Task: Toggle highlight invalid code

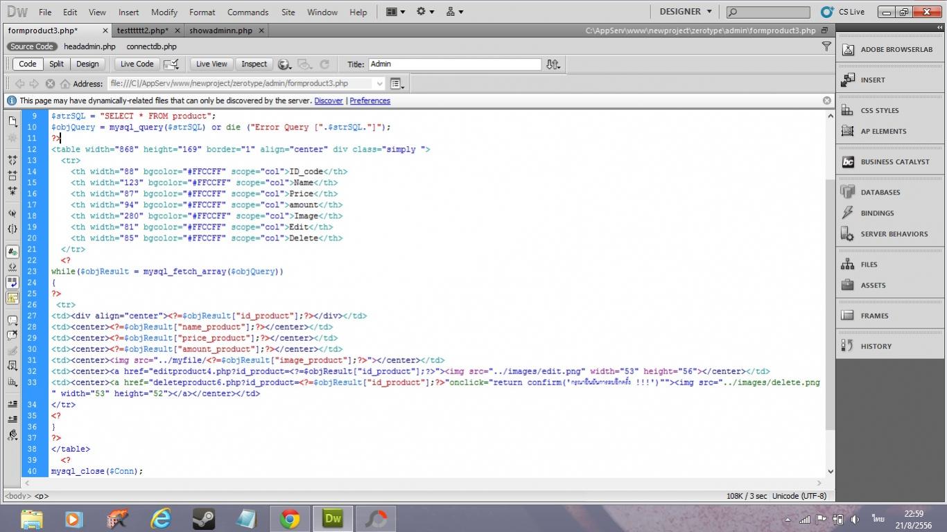Action: [x=12, y=267]
